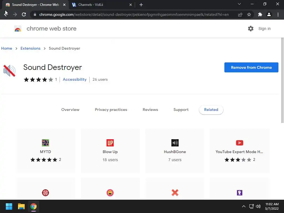Screen dimensions: 284x213
Task: Open the HushBGone speaker icon
Action: 175,143
